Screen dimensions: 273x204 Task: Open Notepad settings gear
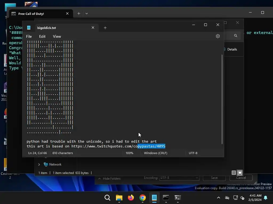[x=218, y=36]
